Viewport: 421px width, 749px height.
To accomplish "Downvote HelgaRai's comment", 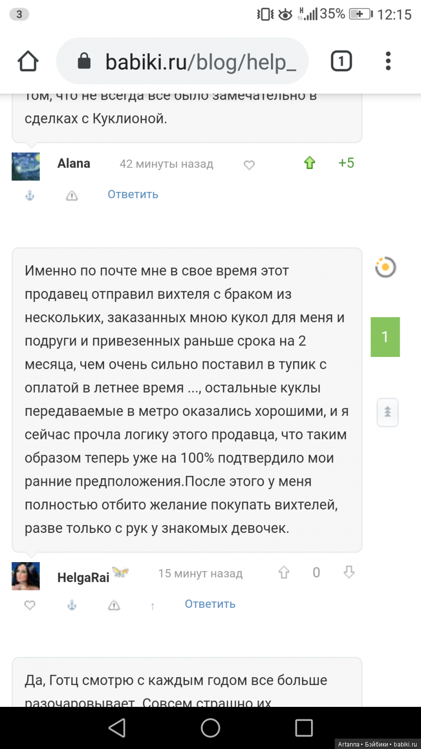I will pos(349,573).
